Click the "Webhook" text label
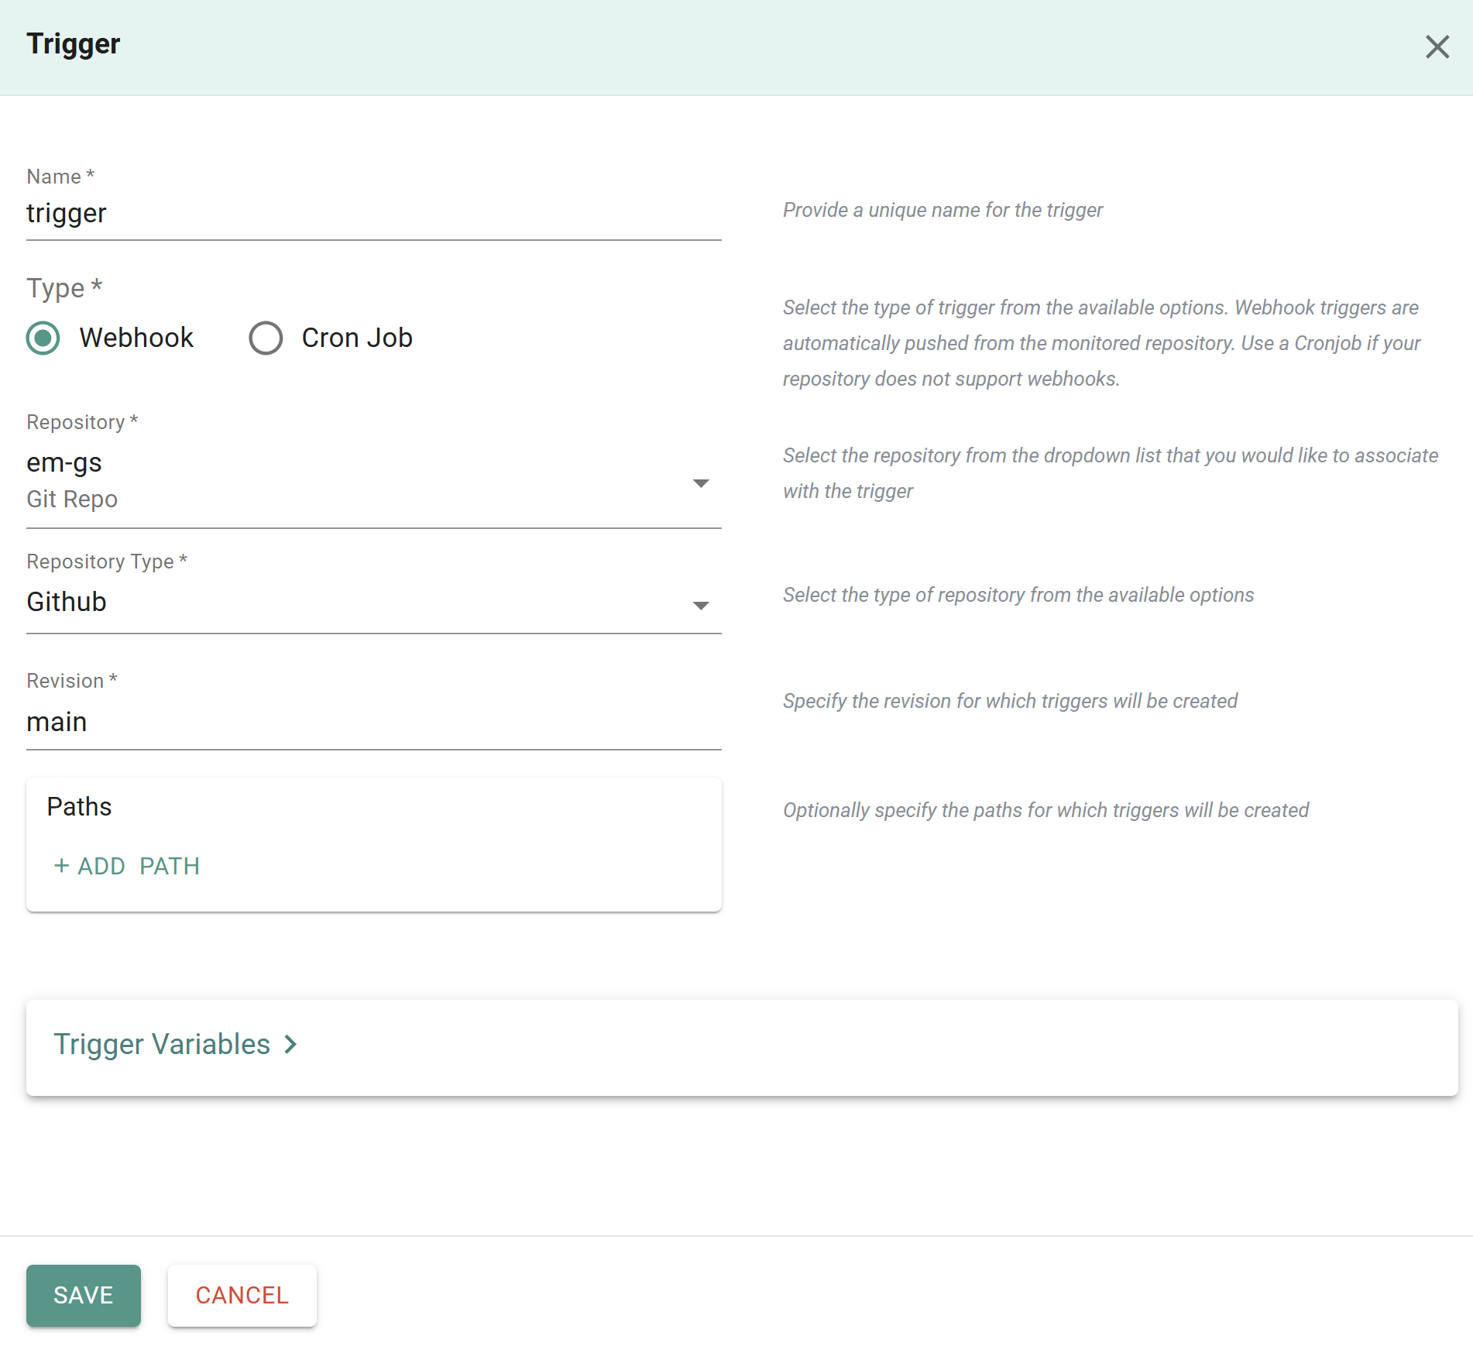The height and width of the screenshot is (1360, 1473). pos(136,338)
